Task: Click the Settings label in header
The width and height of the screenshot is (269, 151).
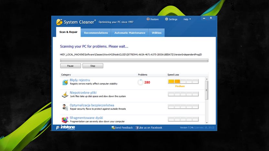Action: pos(173,19)
